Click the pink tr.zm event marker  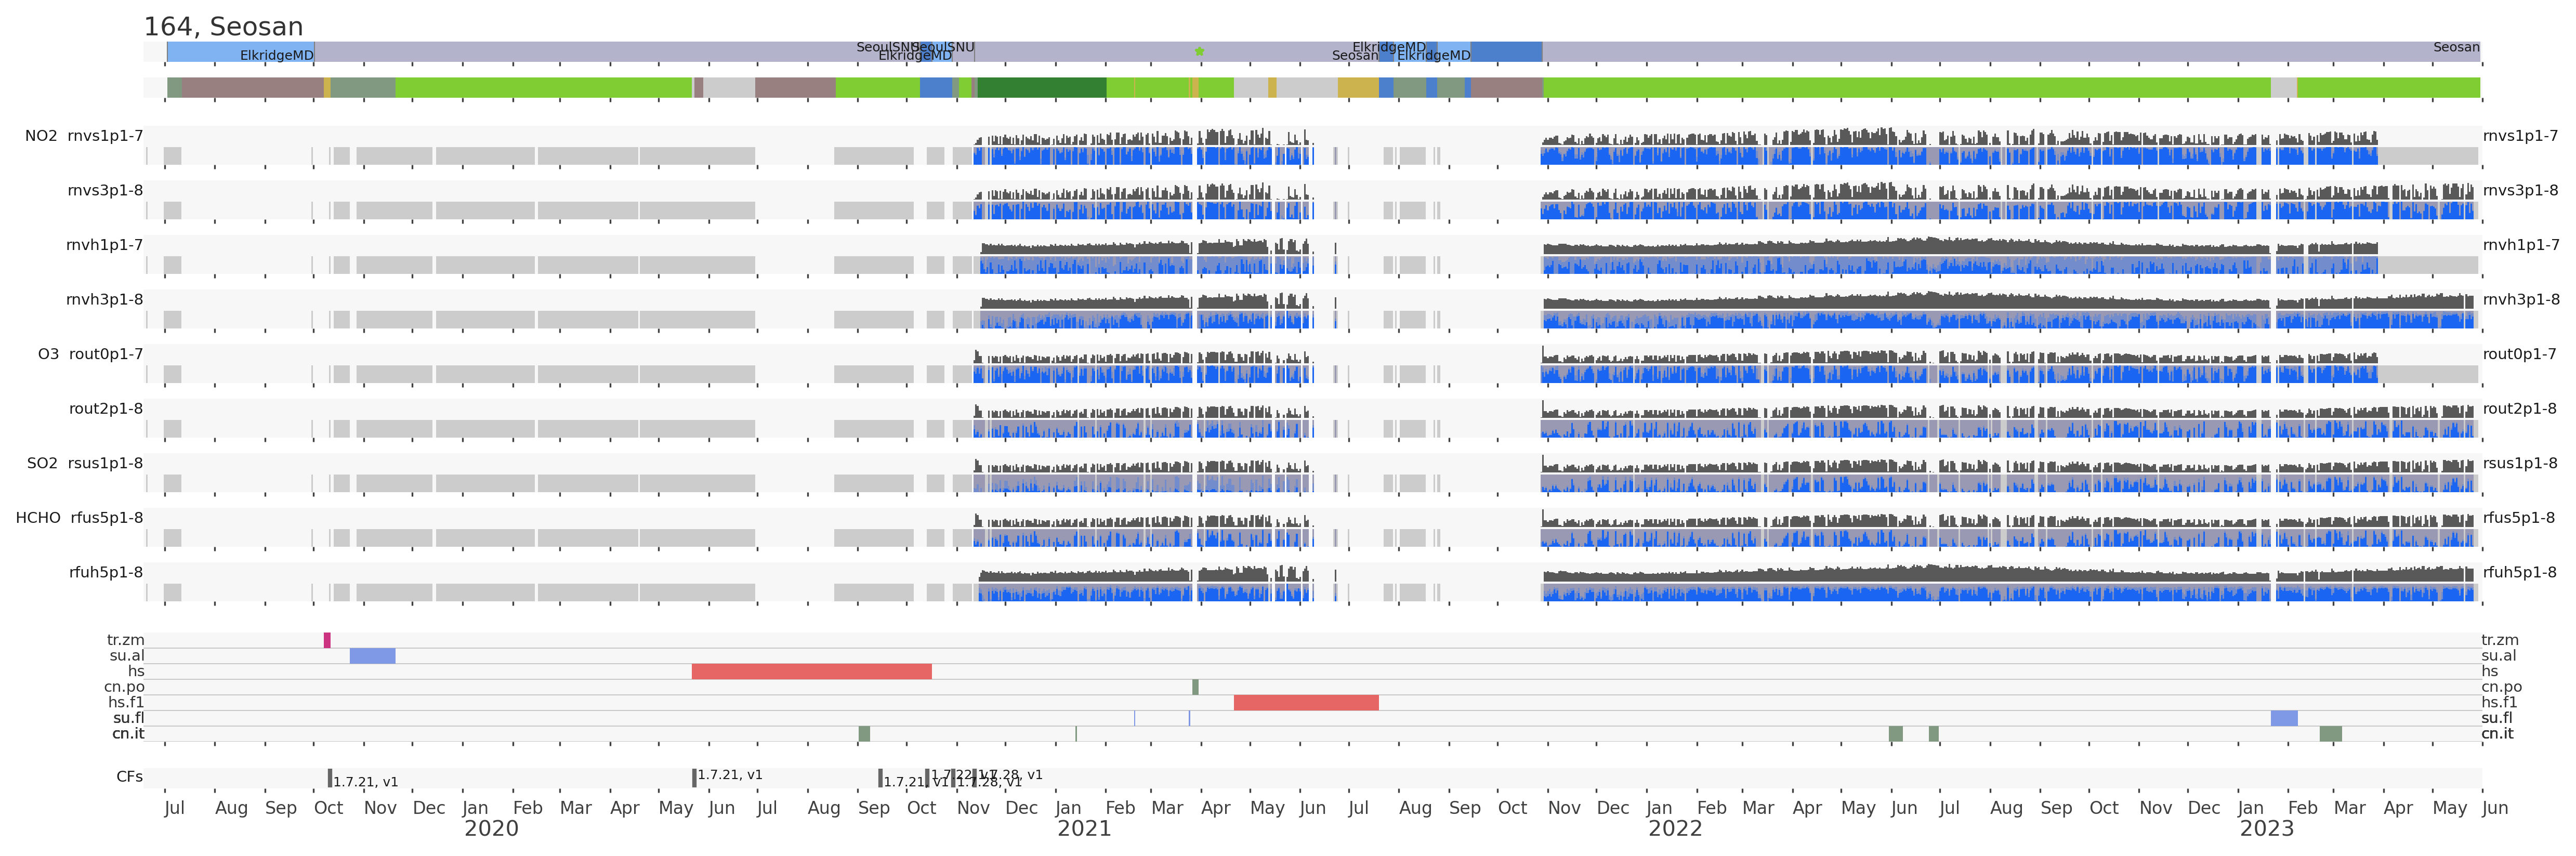tap(327, 640)
